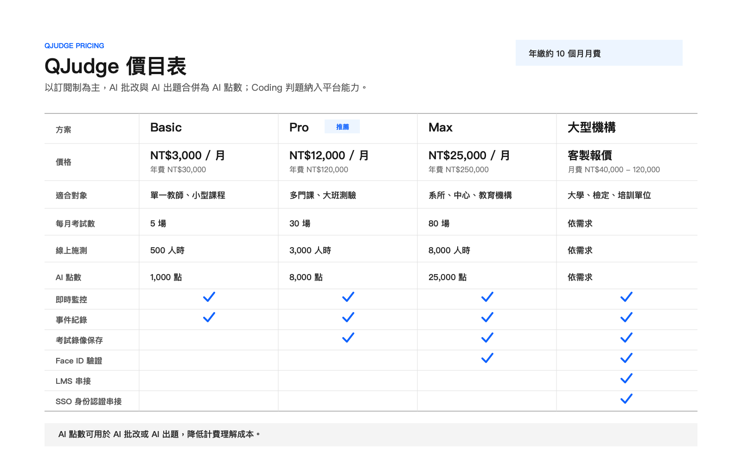742x463 pixels.
Task: Click the 年費 NT$250,000 text
Action: tap(459, 169)
